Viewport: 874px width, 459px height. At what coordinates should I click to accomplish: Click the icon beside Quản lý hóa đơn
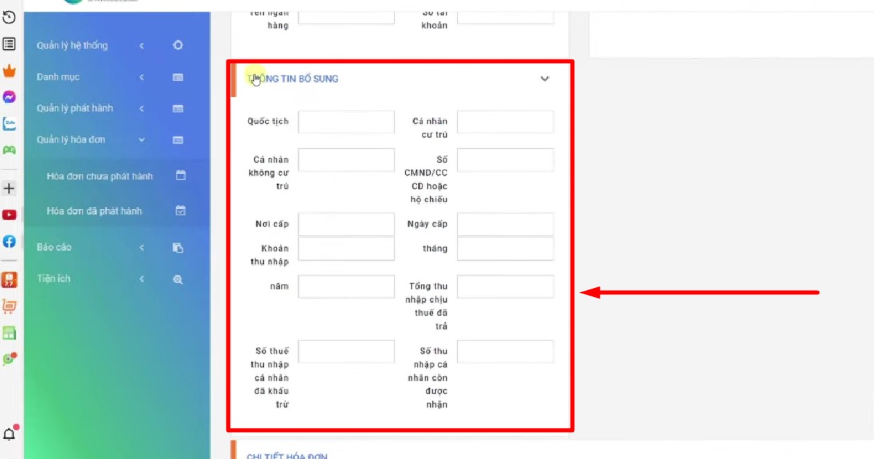coord(178,140)
